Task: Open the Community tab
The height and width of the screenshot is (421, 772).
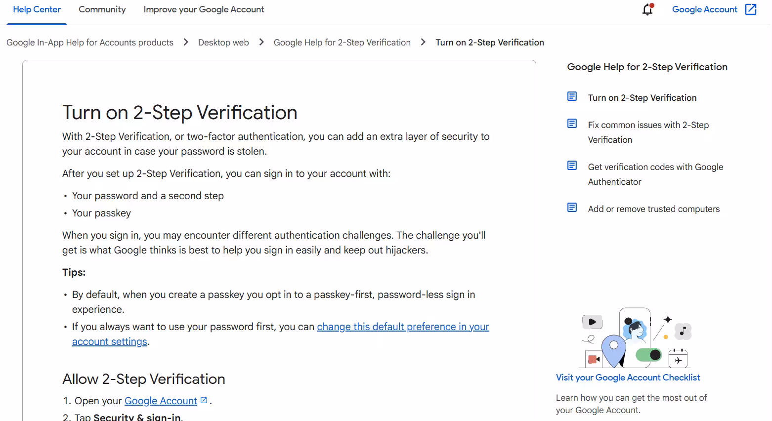Action: (x=102, y=9)
